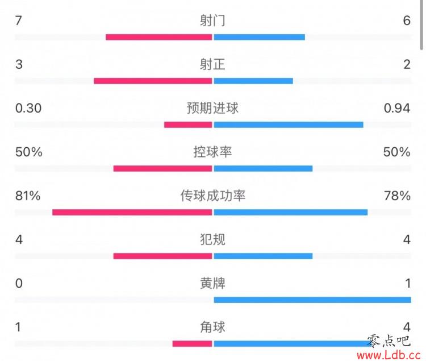The width and height of the screenshot is (426, 361).
Task: Open the www.Ldb.cc watermark link
Action: tap(389, 355)
